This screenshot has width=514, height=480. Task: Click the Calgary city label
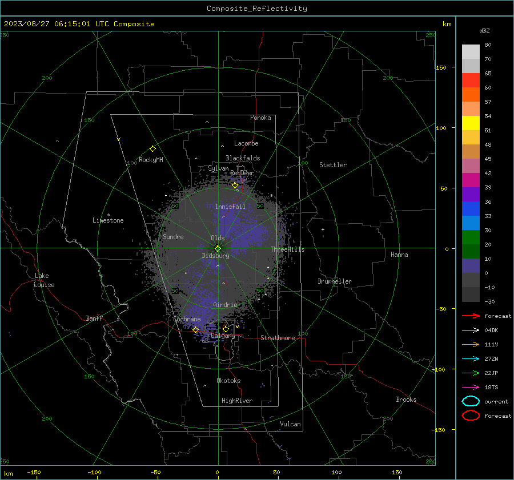pos(223,336)
